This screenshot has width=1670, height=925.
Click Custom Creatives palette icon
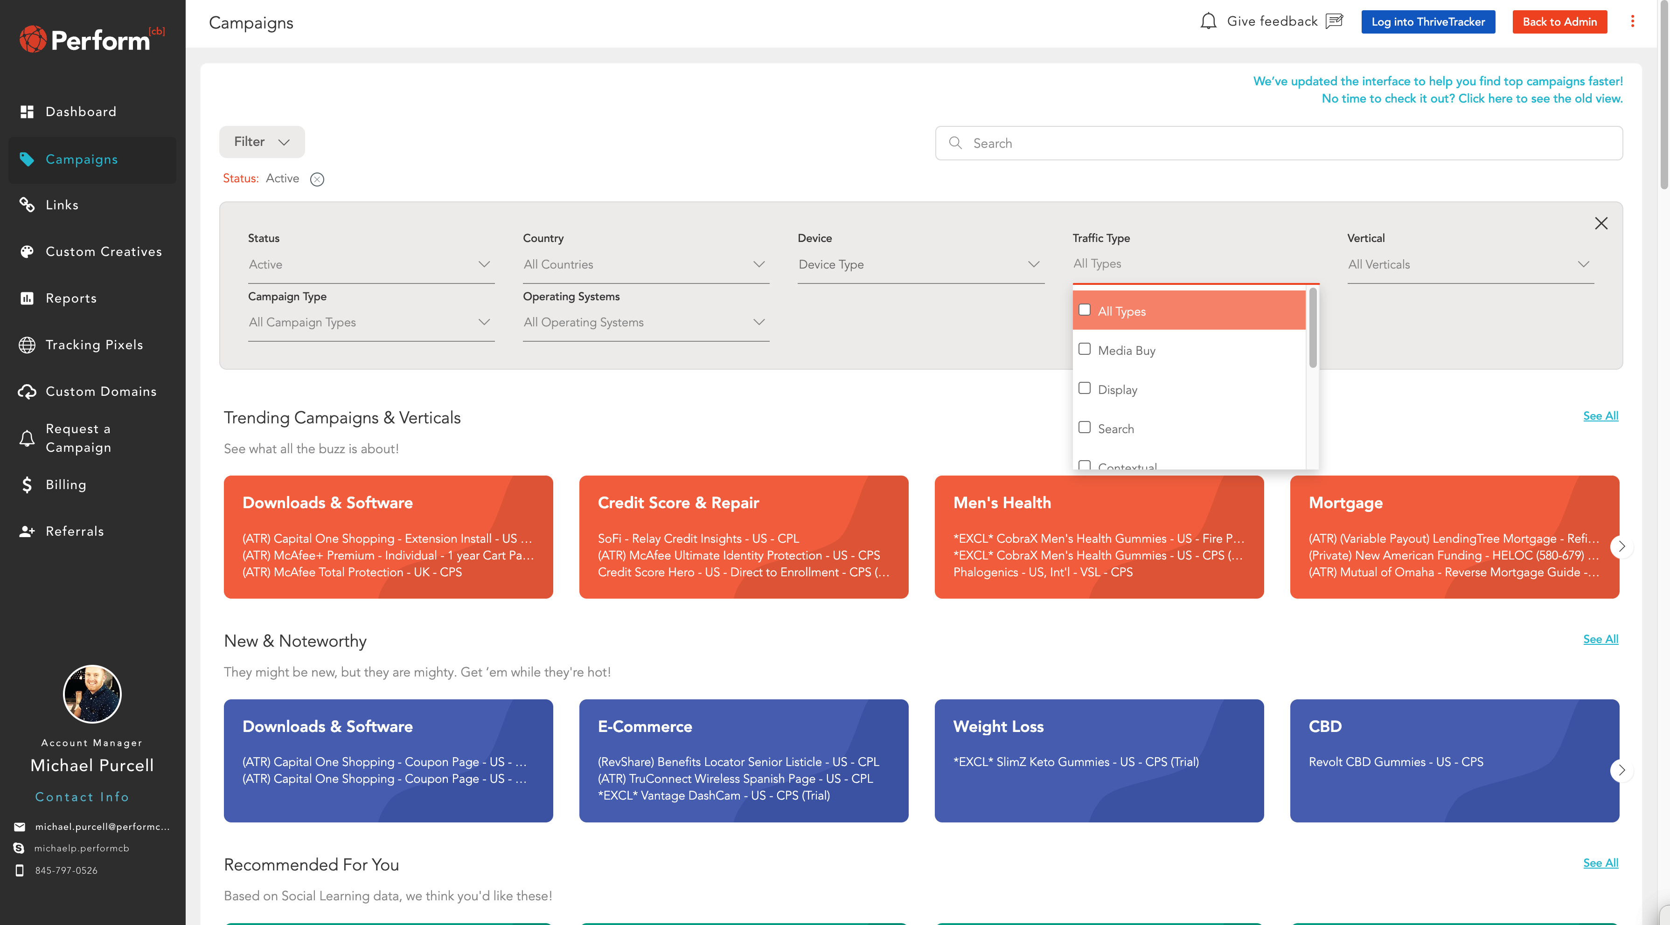point(27,251)
